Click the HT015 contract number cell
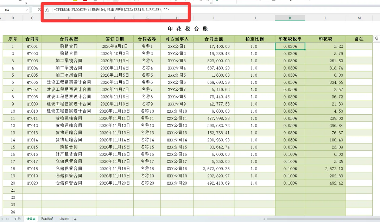Viewport: 380px width, 222px height. pyautogui.click(x=32, y=147)
